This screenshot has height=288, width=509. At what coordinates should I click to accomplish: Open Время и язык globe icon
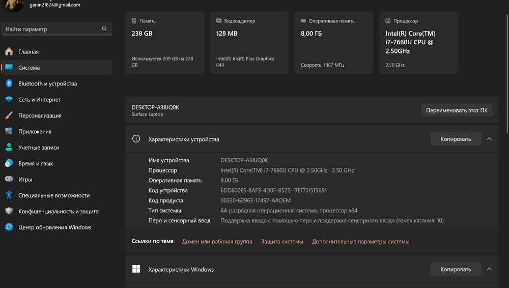pyautogui.click(x=9, y=163)
